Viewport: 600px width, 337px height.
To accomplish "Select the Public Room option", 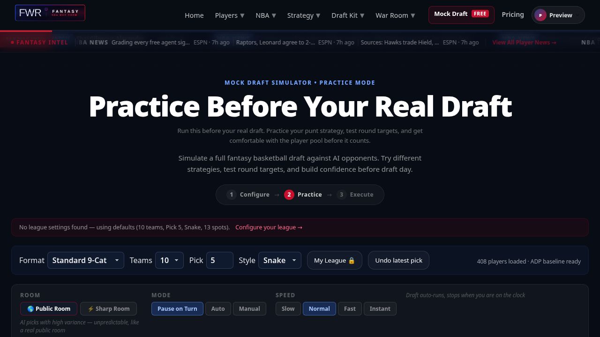I will (x=49, y=308).
